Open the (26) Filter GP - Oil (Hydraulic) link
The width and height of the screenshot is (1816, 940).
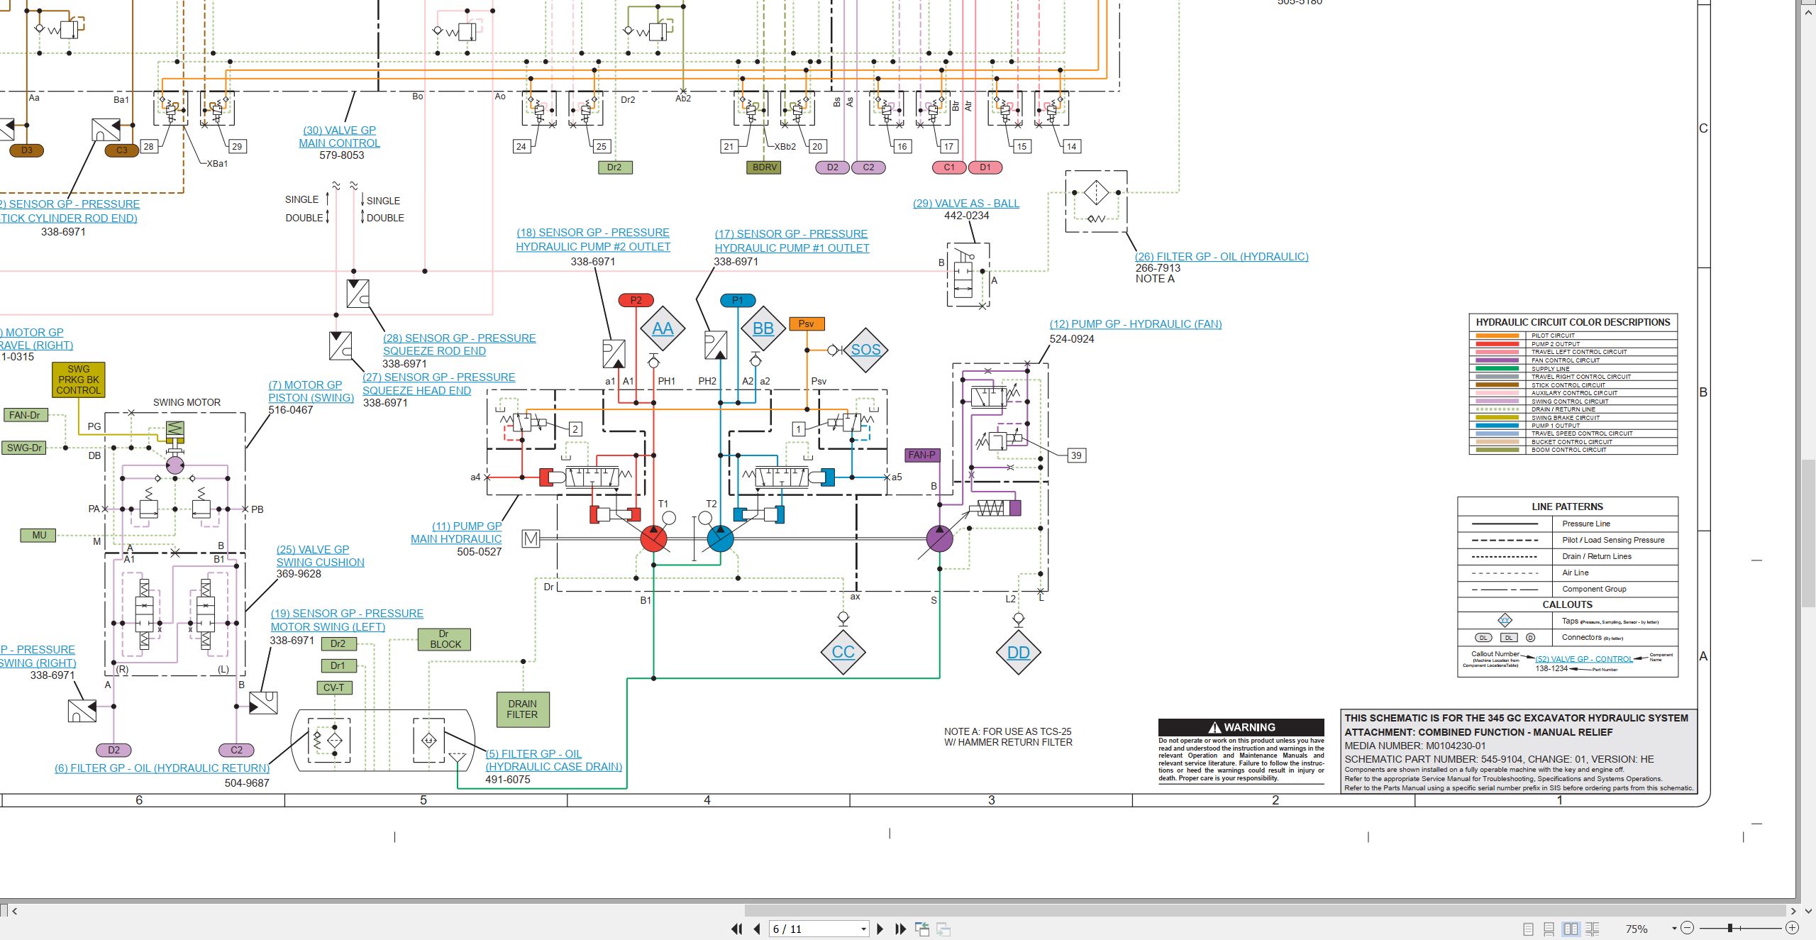point(1222,257)
